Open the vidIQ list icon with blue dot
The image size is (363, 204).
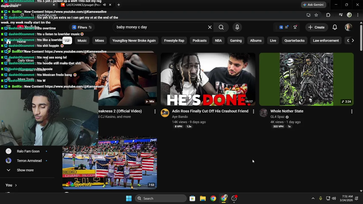pyautogui.click(x=287, y=27)
